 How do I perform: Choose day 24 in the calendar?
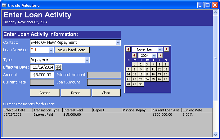147,79
